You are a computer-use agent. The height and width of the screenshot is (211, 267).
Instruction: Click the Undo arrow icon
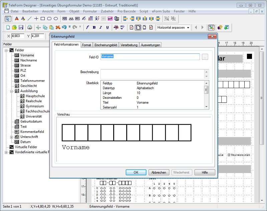pyautogui.click(x=65, y=27)
